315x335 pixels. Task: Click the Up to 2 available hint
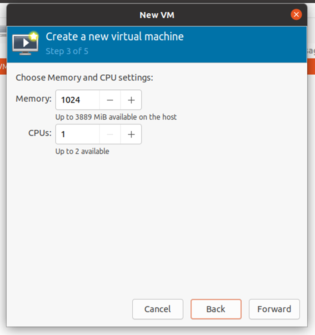coord(82,151)
